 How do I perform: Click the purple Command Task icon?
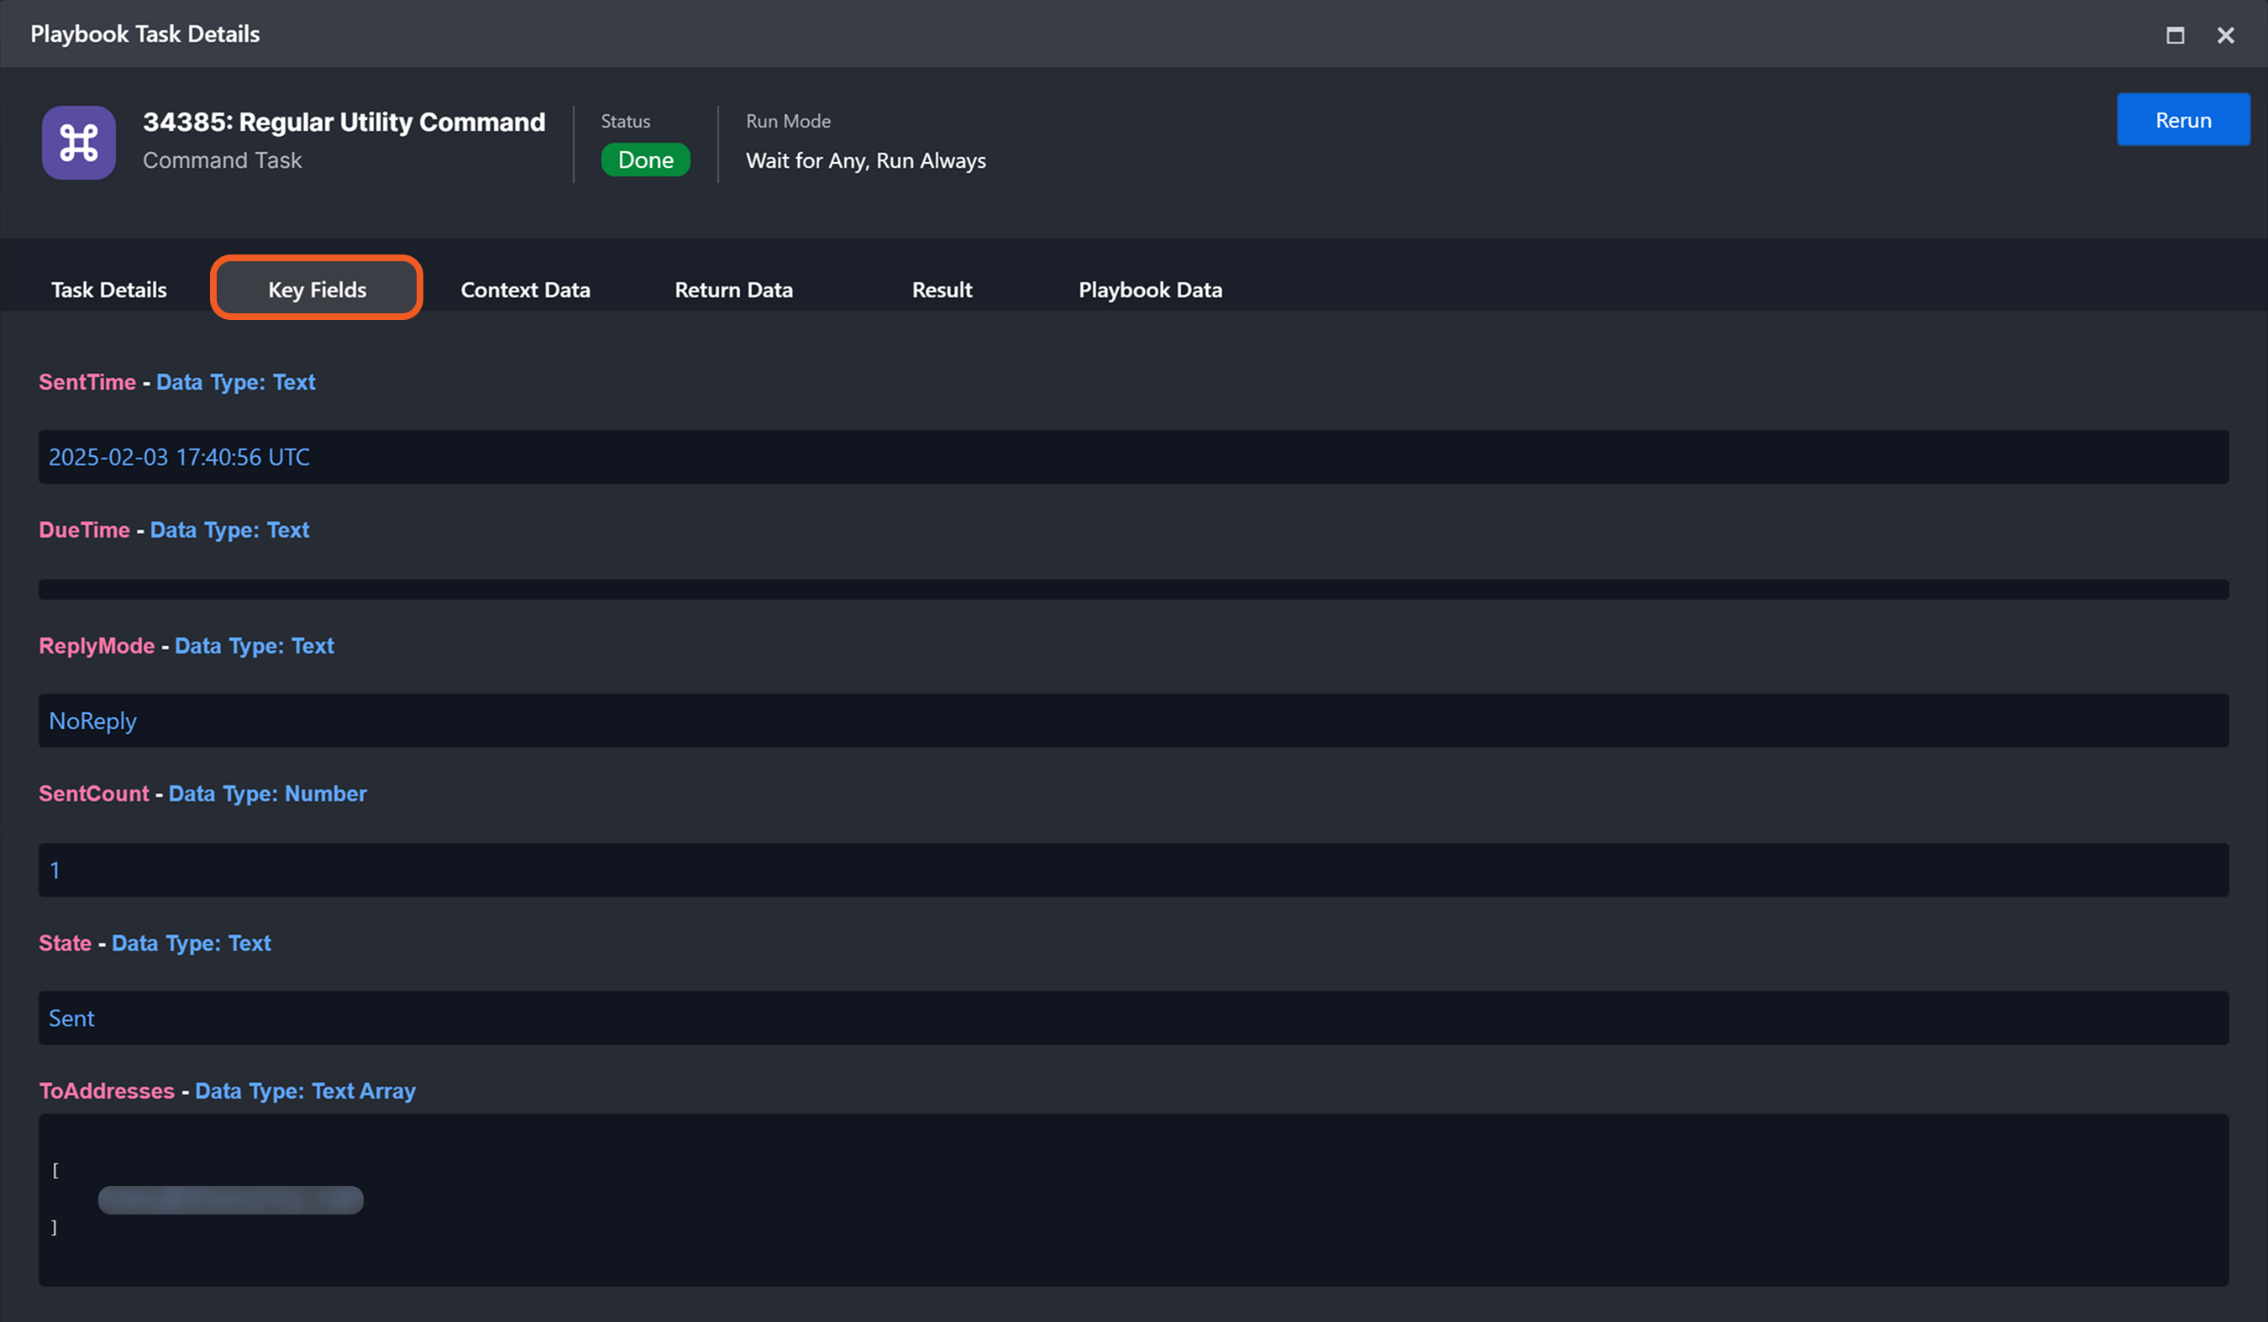78,142
